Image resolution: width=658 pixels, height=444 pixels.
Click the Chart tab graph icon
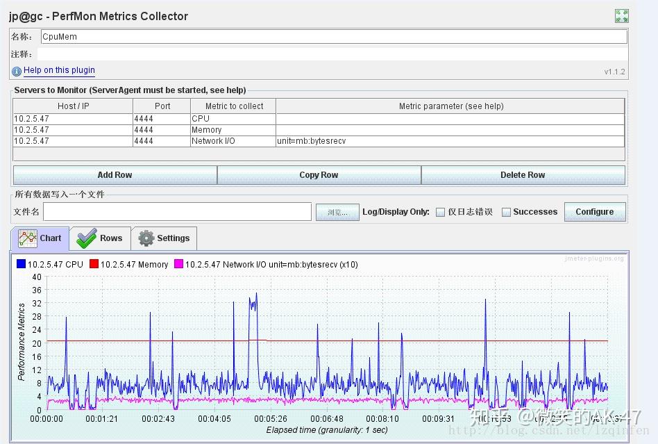tap(28, 238)
